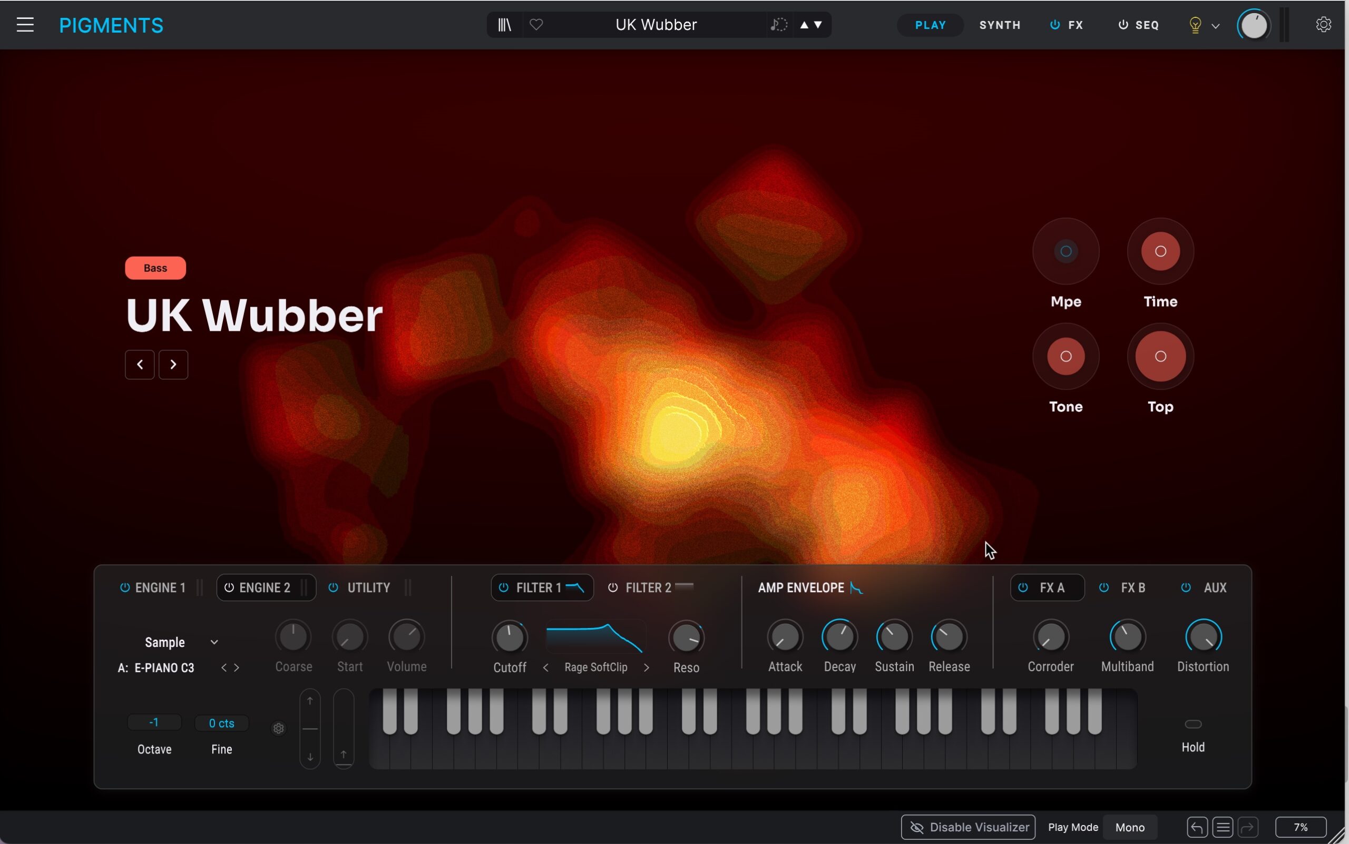
Task: Click the Octave value field
Action: (154, 722)
